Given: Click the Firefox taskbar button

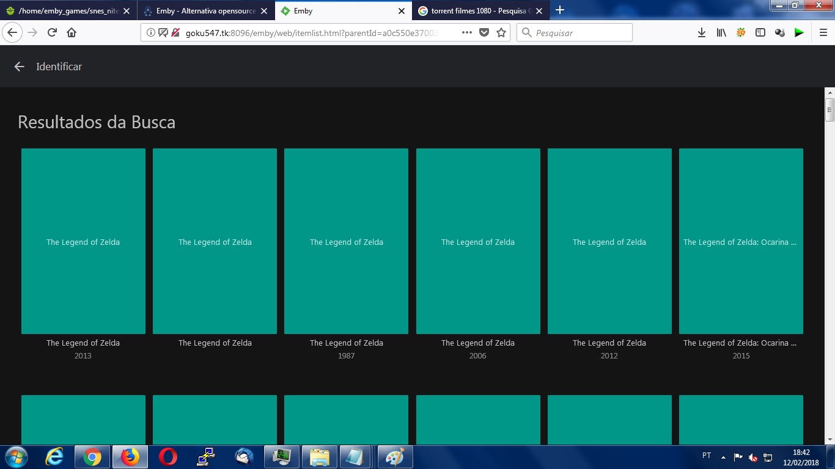Looking at the screenshot, I should (x=130, y=457).
